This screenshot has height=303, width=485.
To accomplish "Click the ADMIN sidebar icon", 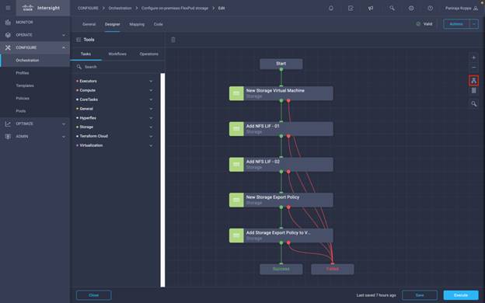I will tap(8, 137).
